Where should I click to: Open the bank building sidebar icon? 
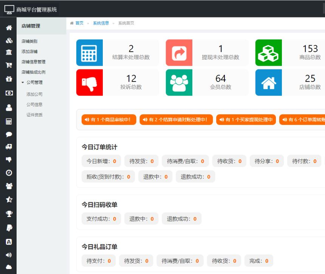click(9, 52)
